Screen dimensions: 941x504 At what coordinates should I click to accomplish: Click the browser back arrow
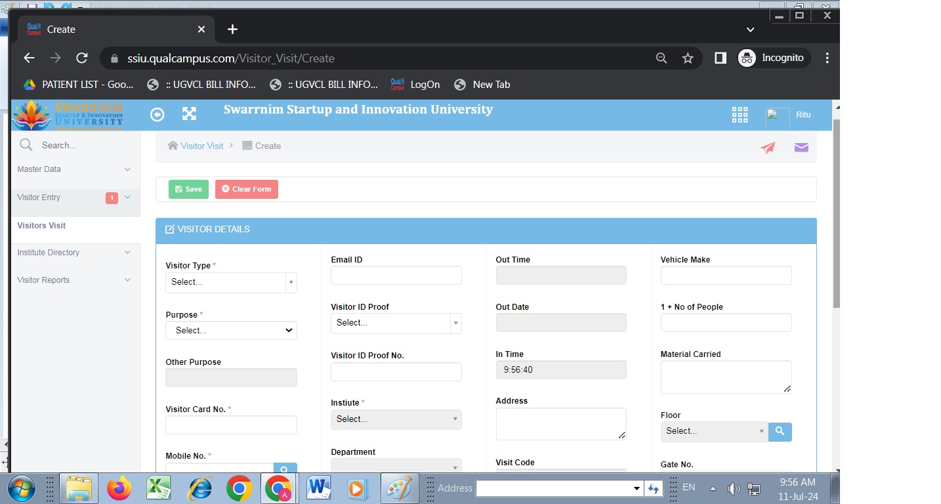(29, 58)
